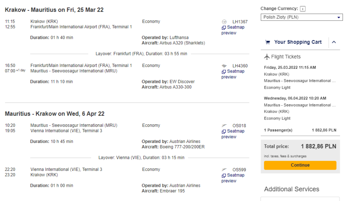344x201 pixels.
Task: Collapse the Your Shopping Cart panel
Action: pos(334,42)
